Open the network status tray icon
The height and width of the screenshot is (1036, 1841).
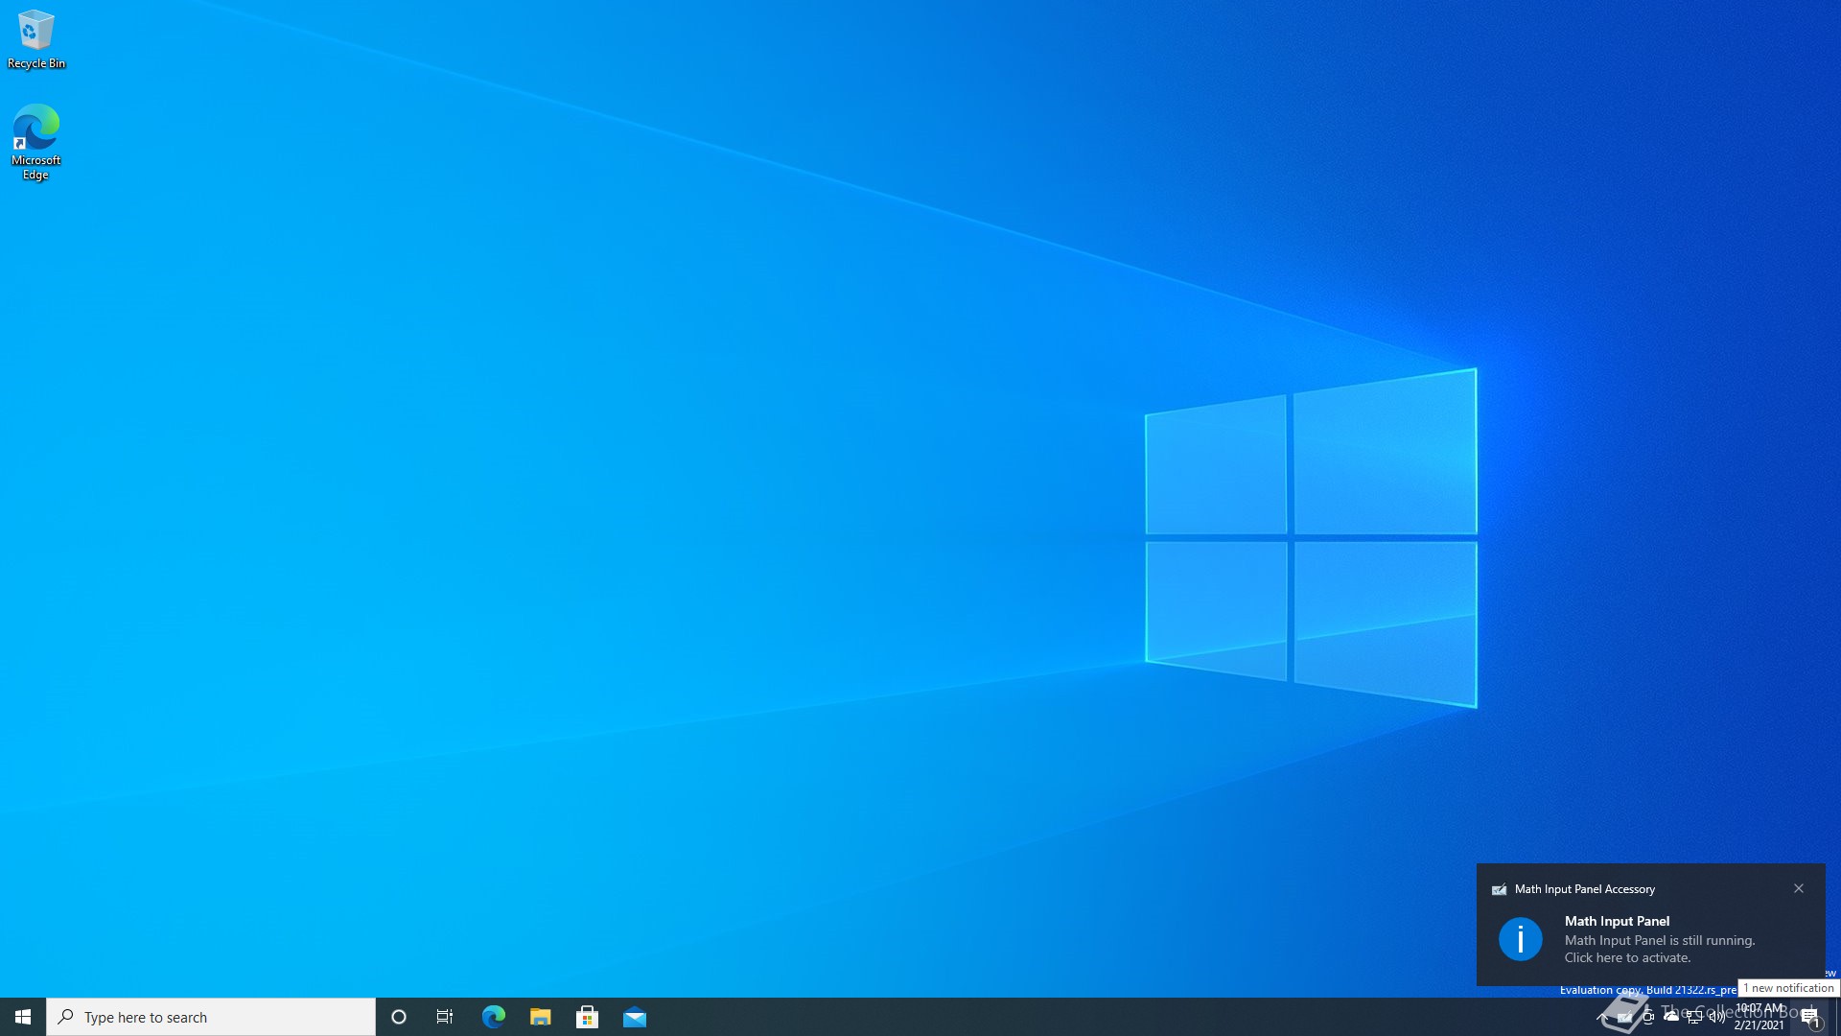click(x=1694, y=1017)
